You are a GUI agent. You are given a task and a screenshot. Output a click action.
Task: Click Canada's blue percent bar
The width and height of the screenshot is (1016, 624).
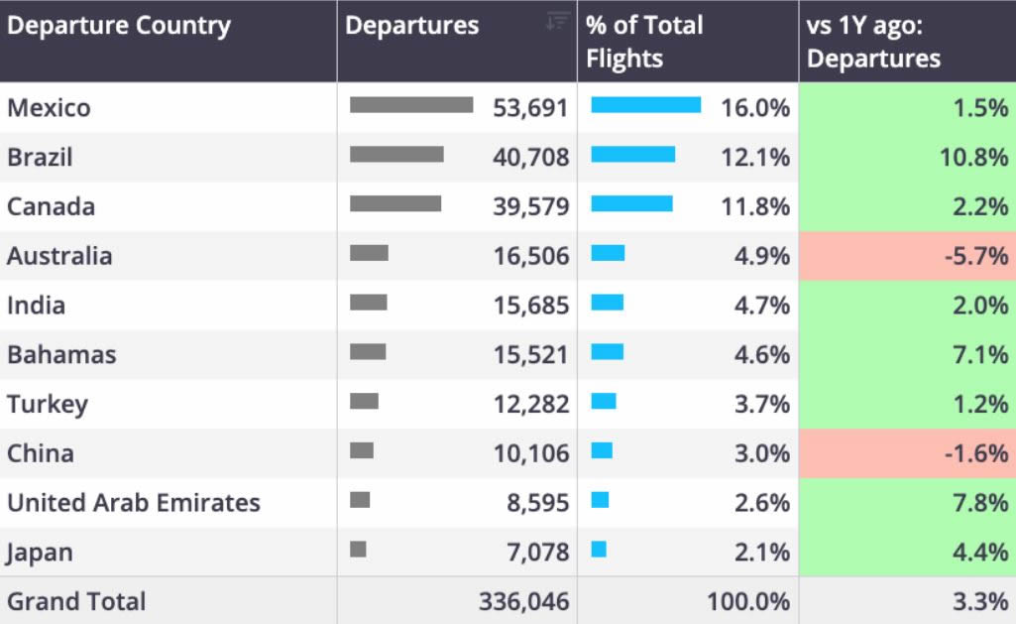631,203
